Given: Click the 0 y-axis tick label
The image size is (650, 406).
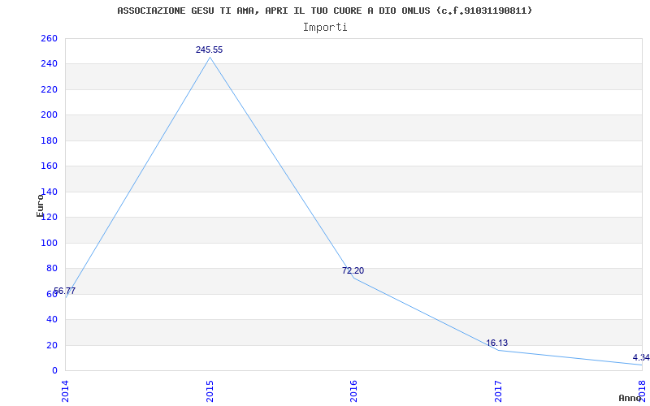Looking at the screenshot, I should pos(54,370).
